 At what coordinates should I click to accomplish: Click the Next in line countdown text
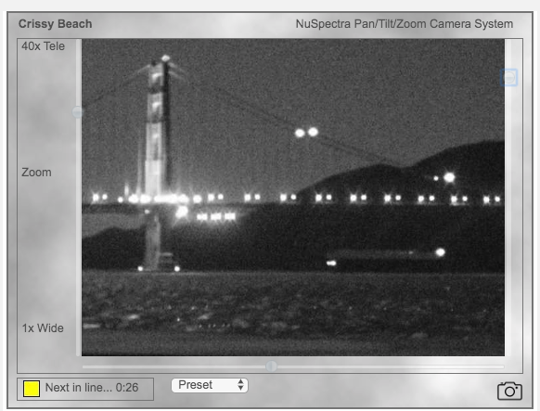click(92, 388)
